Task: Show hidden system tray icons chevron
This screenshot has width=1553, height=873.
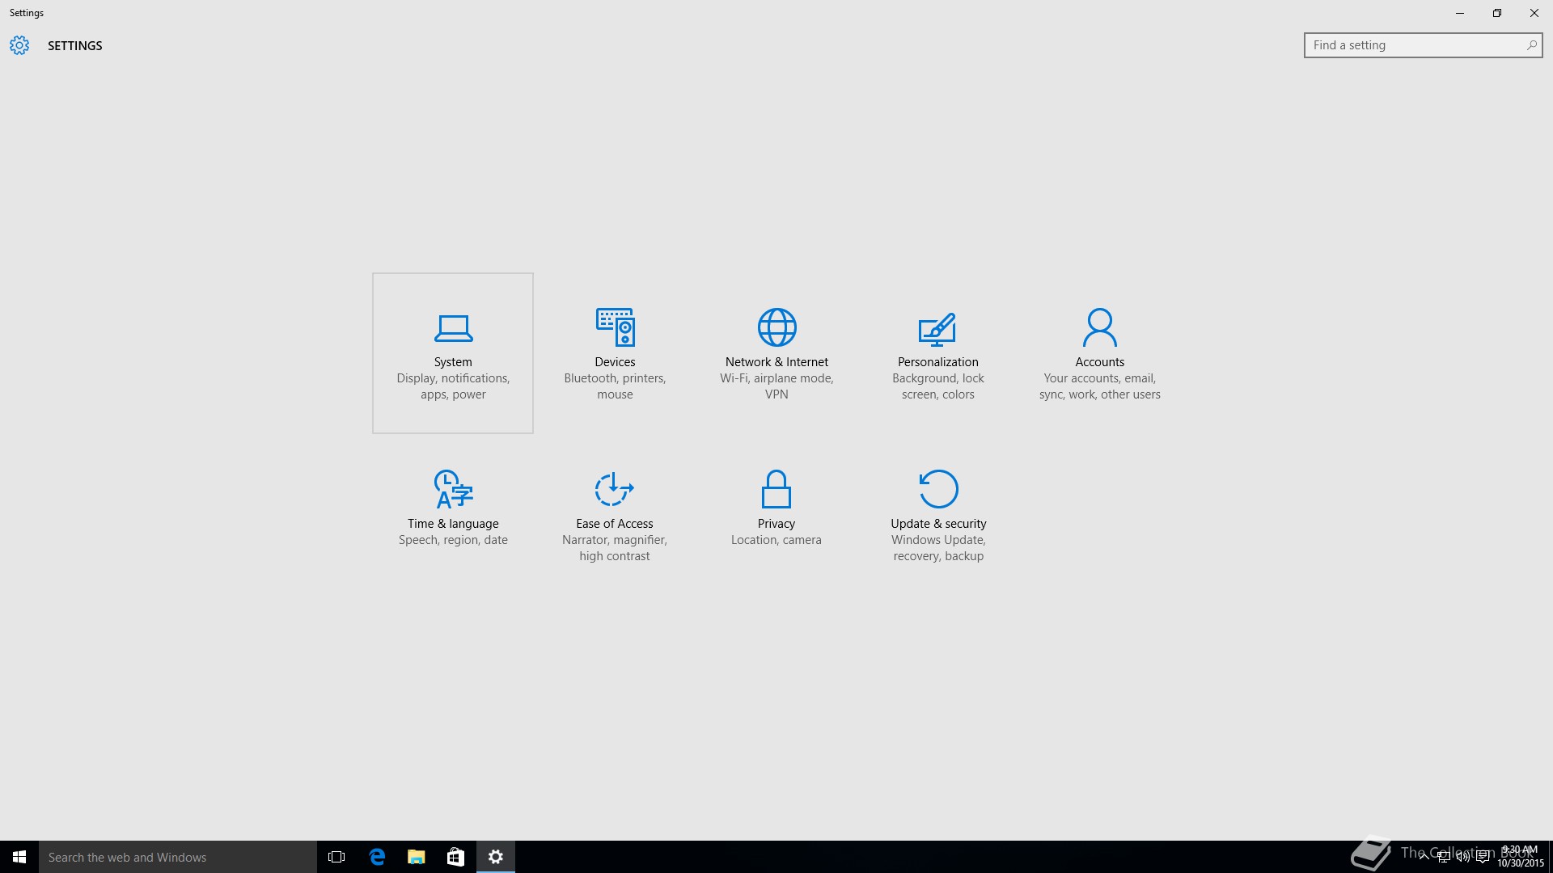Action: 1424,857
